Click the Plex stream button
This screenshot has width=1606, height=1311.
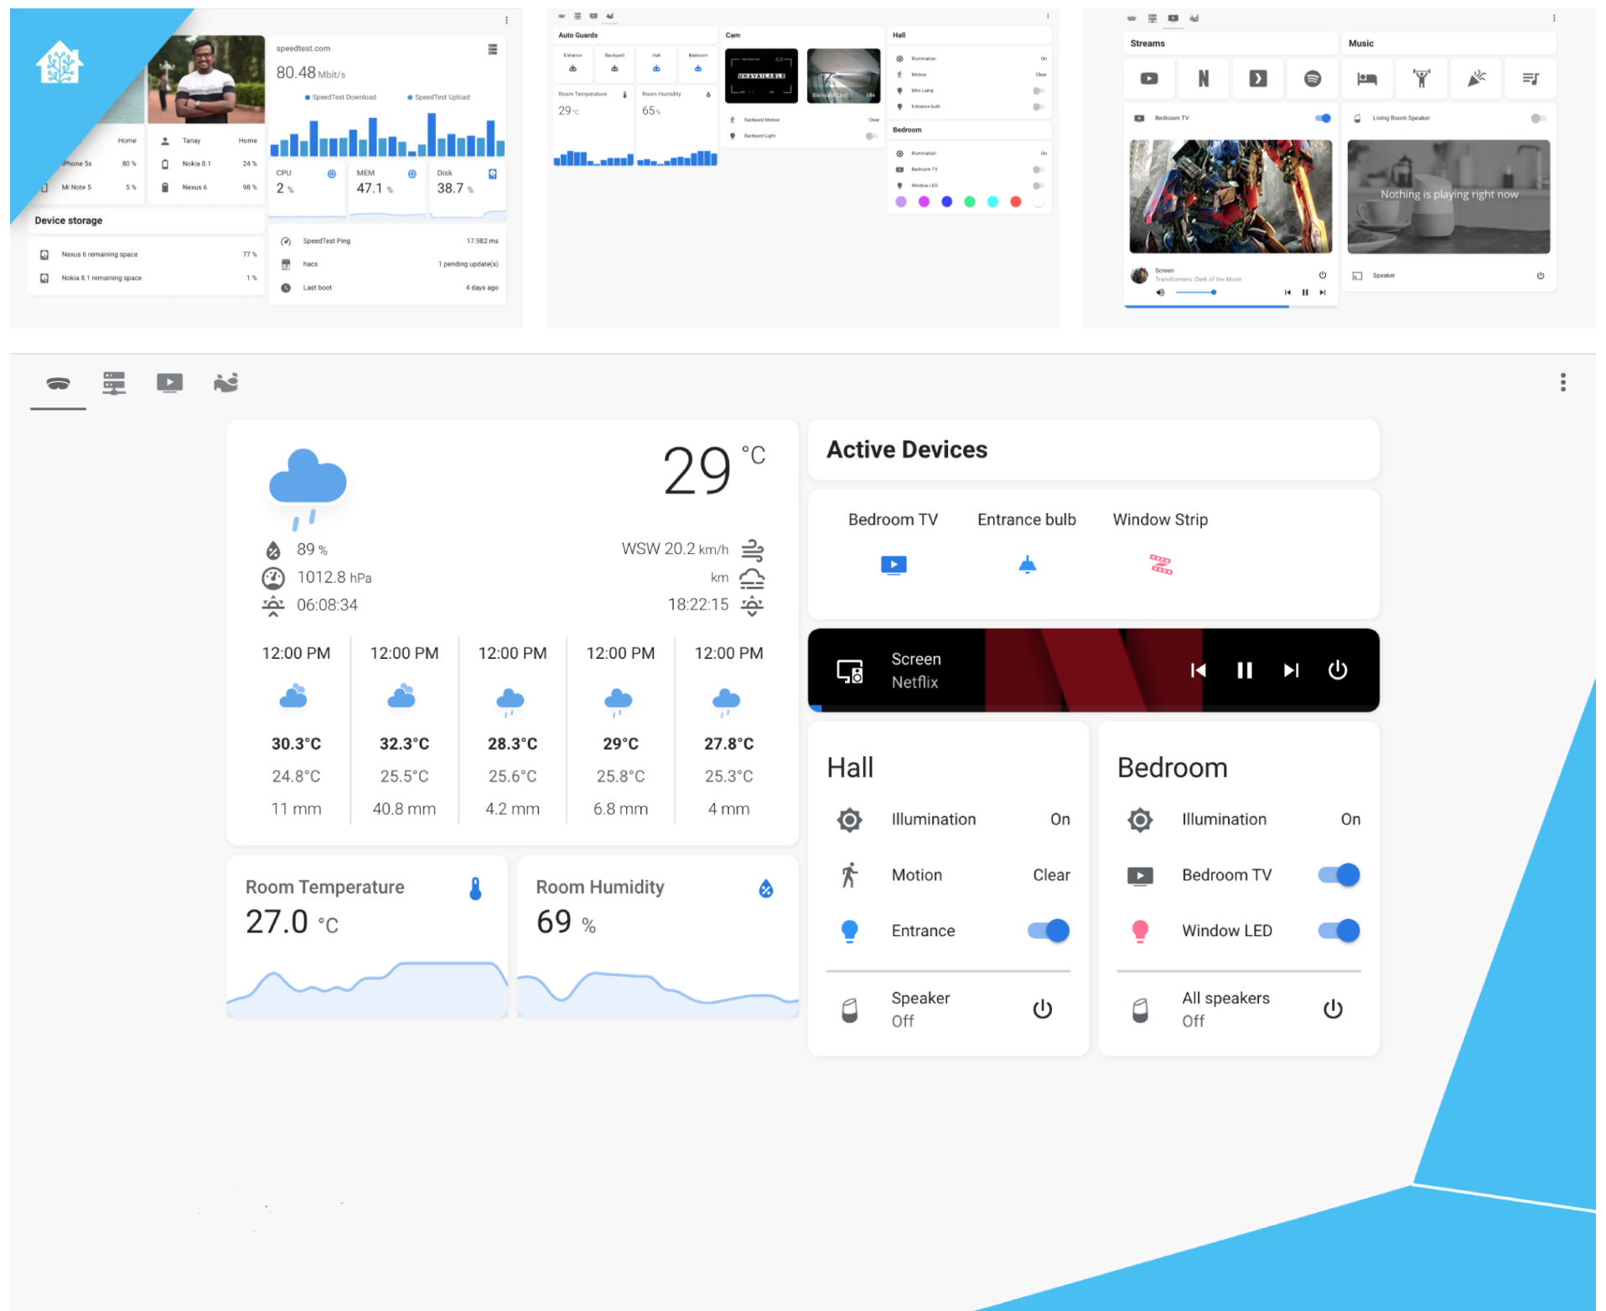[x=1258, y=79]
